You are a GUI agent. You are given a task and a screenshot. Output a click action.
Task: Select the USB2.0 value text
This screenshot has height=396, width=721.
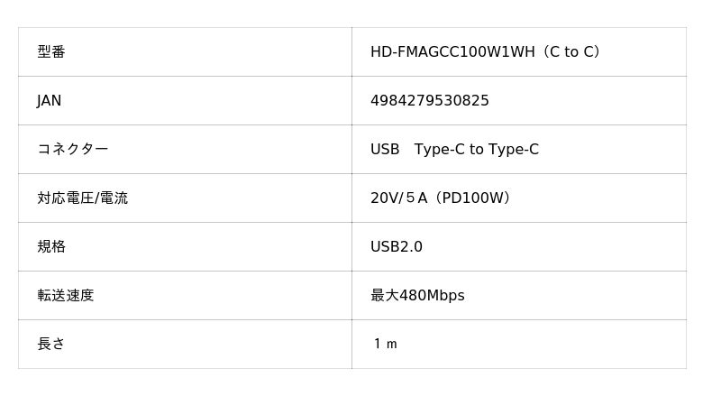pyautogui.click(x=397, y=247)
